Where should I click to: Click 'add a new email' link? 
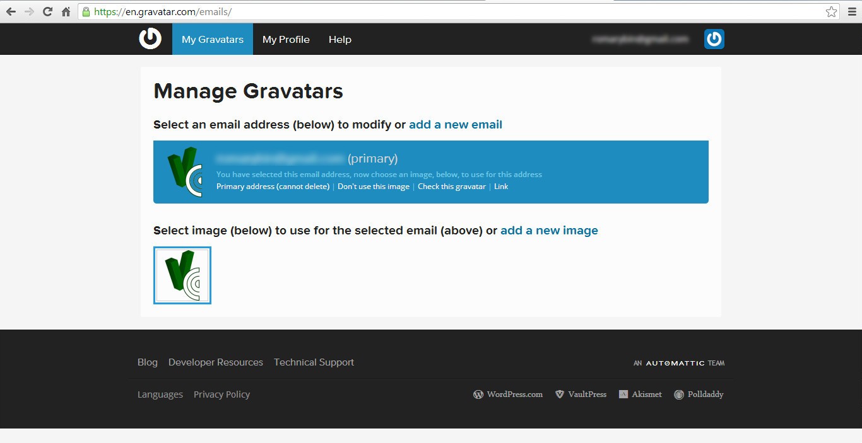click(456, 125)
